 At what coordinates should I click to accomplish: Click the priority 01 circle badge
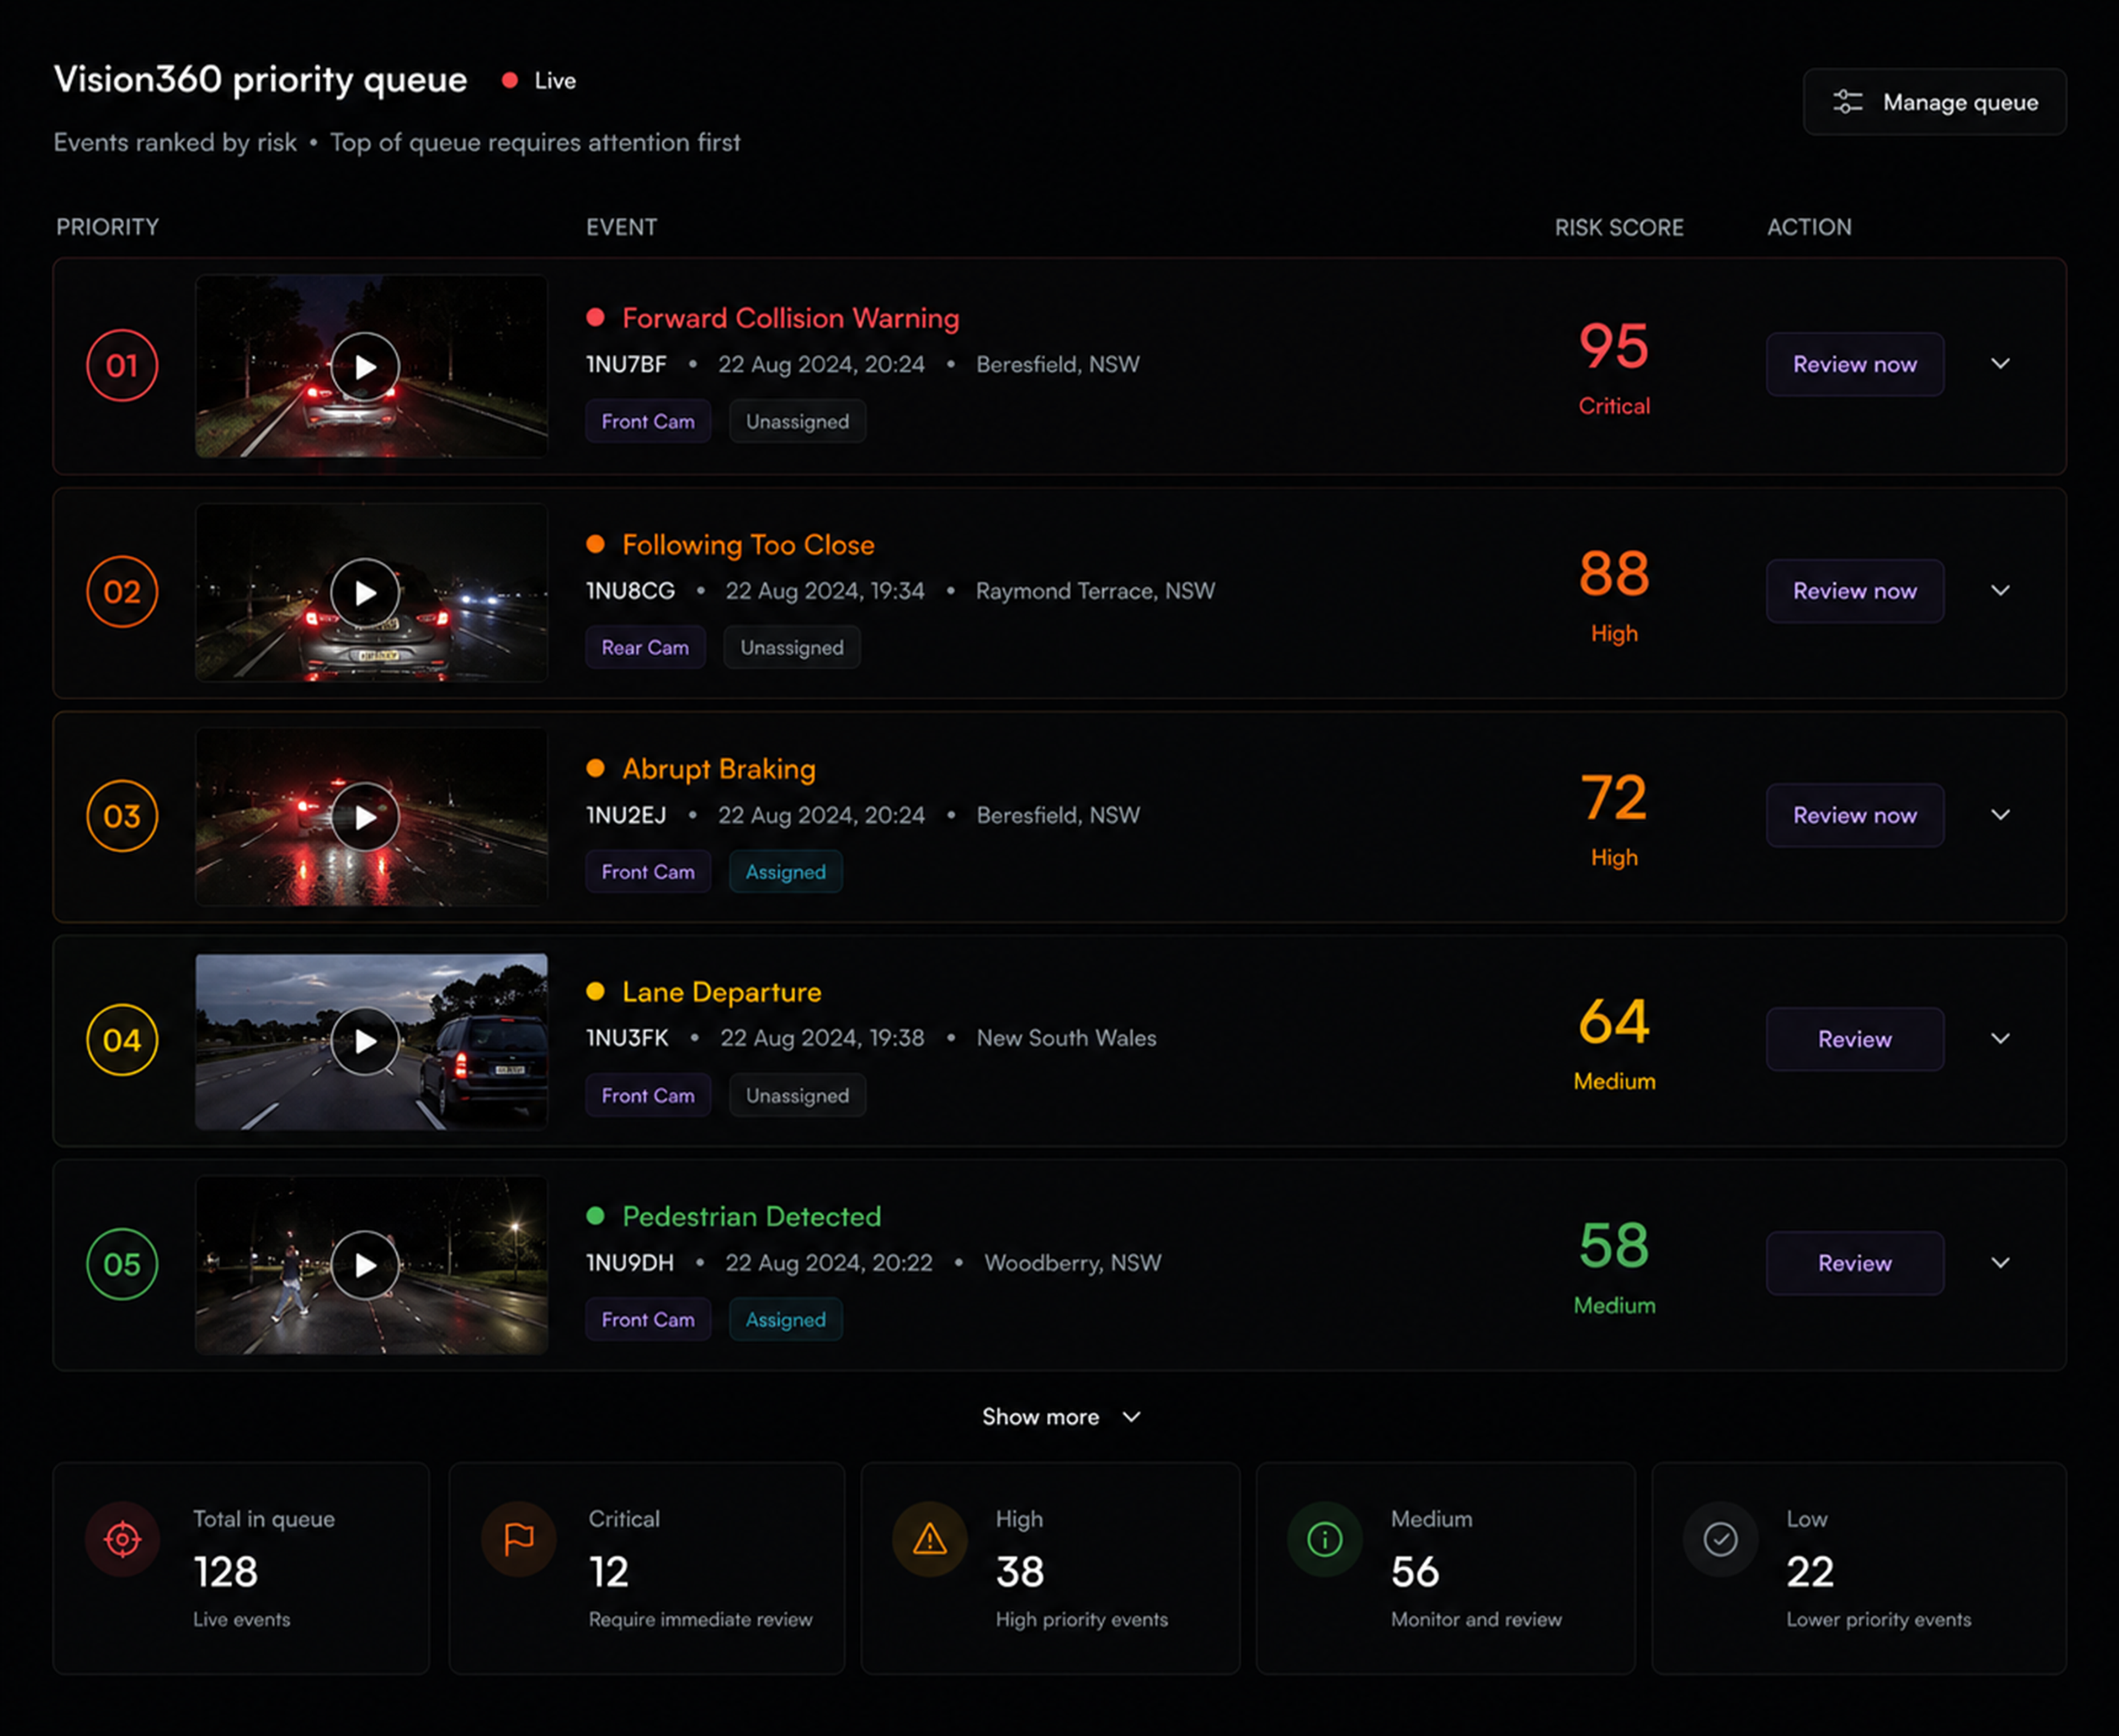(122, 365)
